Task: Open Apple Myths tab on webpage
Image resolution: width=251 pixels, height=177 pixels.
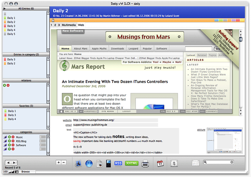Action: (x=99, y=49)
